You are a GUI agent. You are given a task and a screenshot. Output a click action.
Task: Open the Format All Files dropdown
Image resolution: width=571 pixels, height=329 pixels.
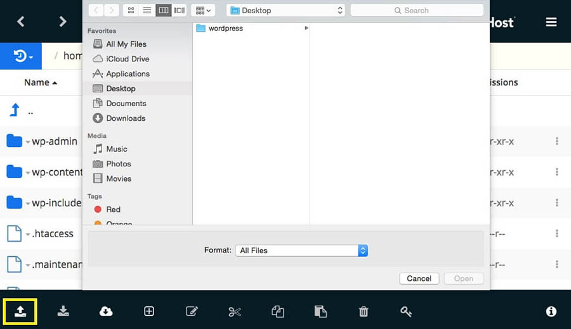(x=301, y=251)
